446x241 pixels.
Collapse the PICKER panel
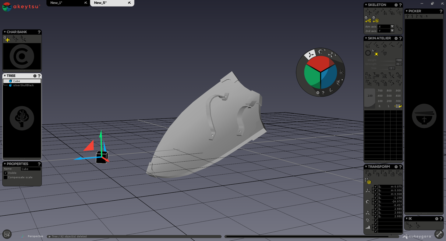click(407, 11)
